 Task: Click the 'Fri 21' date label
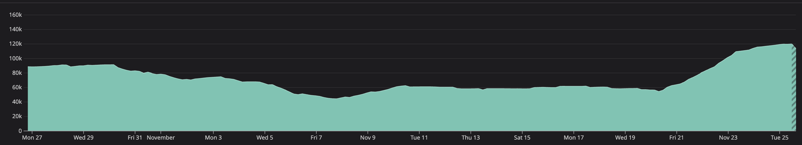(676, 138)
